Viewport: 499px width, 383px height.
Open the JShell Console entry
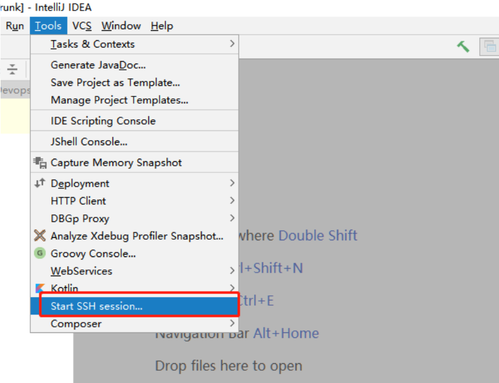click(x=89, y=141)
